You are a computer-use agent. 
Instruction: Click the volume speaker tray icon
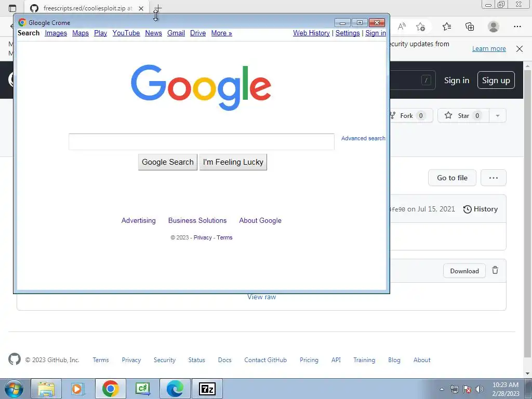pyautogui.click(x=480, y=389)
